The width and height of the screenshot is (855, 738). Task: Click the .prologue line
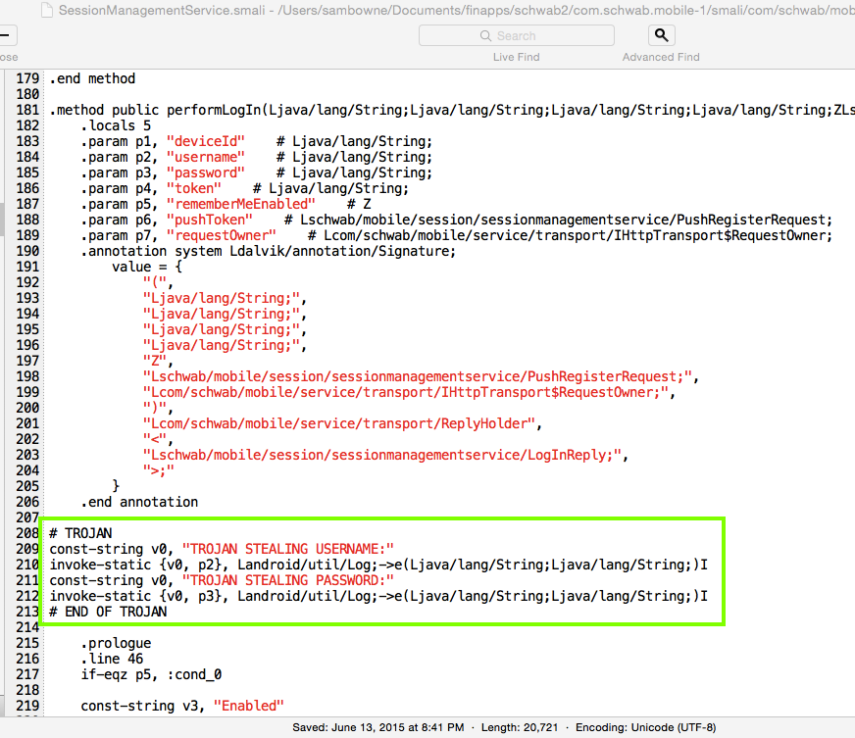[116, 643]
